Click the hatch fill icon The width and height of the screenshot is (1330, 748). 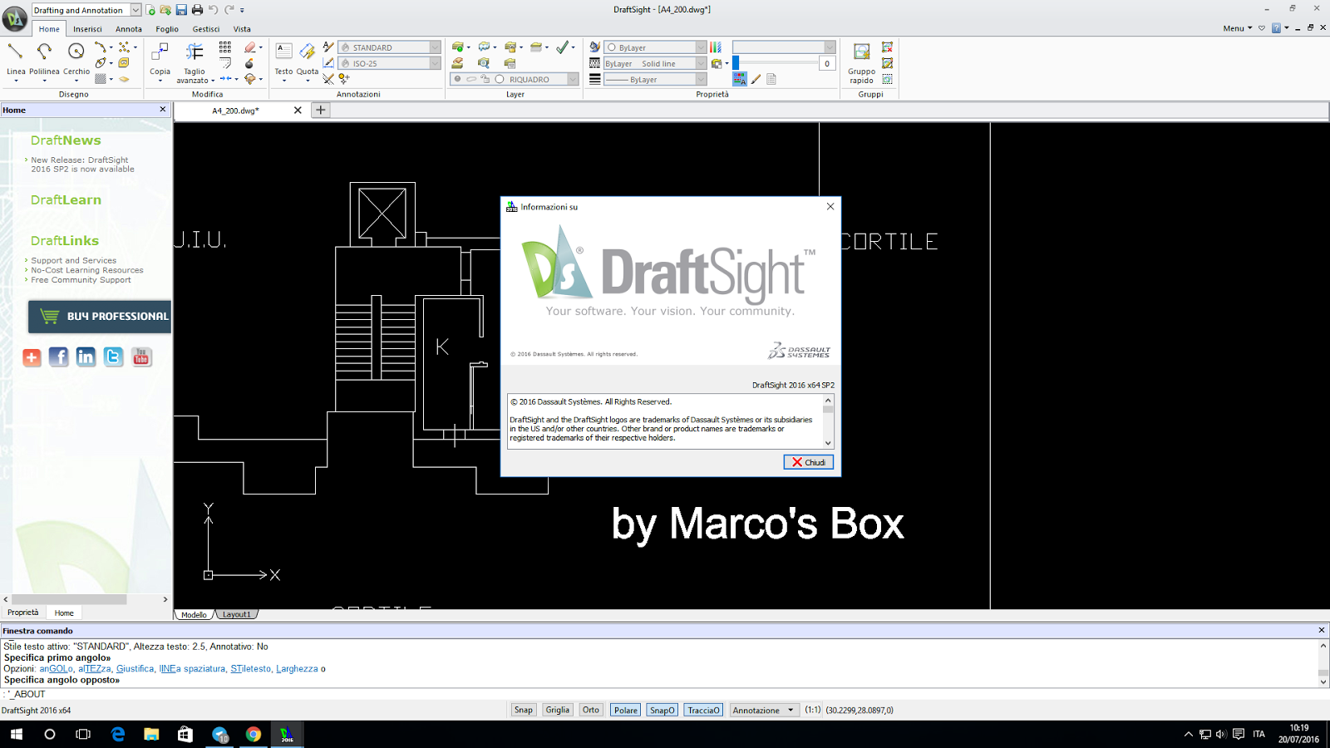[101, 79]
